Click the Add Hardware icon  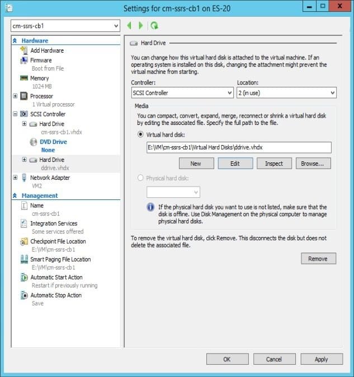click(x=24, y=50)
